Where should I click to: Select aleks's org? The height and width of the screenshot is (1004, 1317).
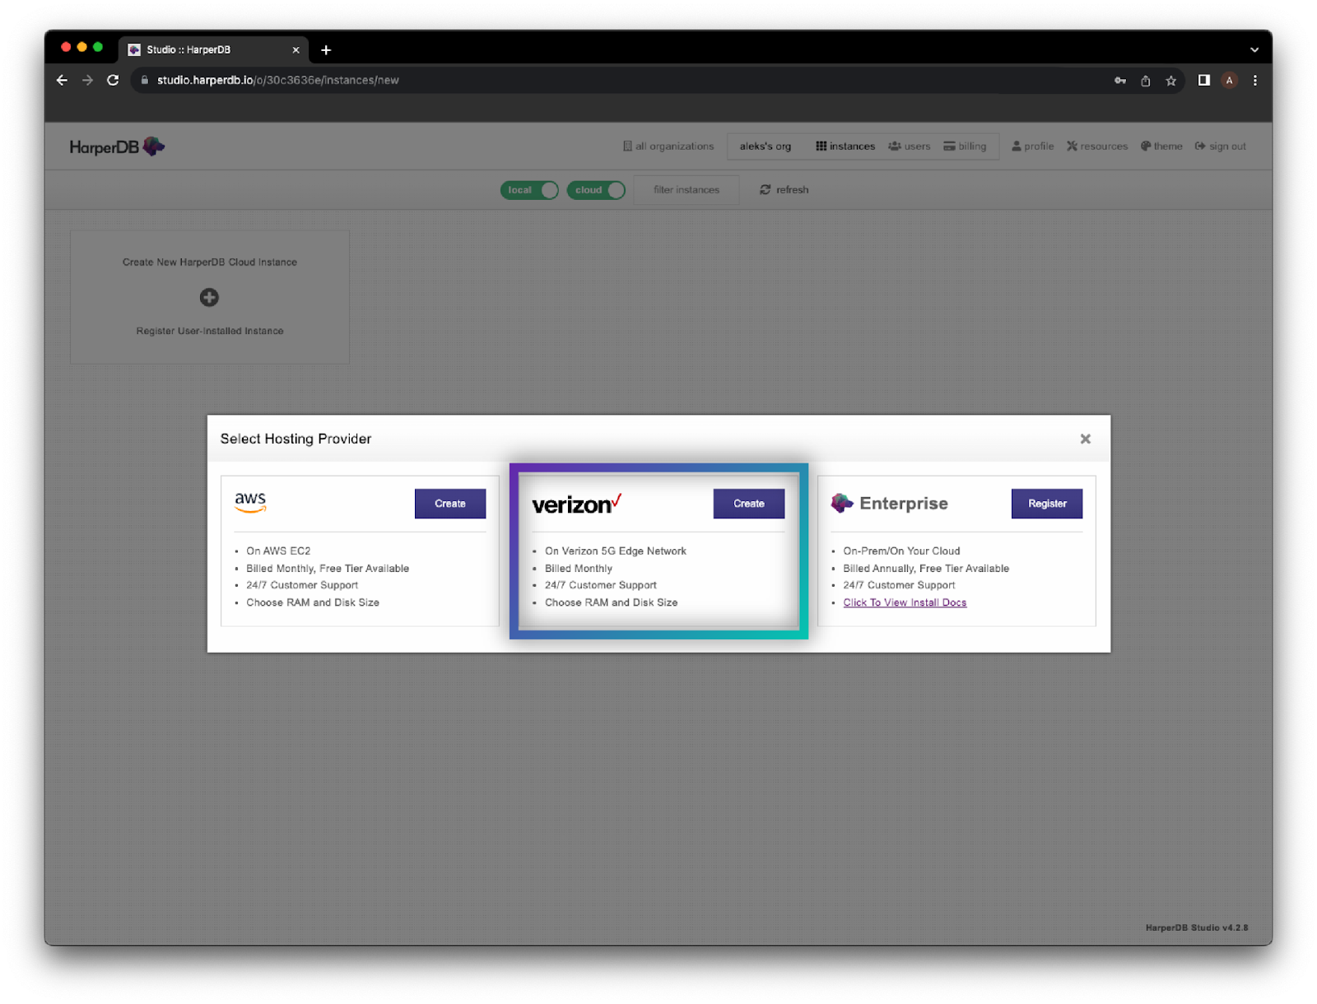click(765, 146)
